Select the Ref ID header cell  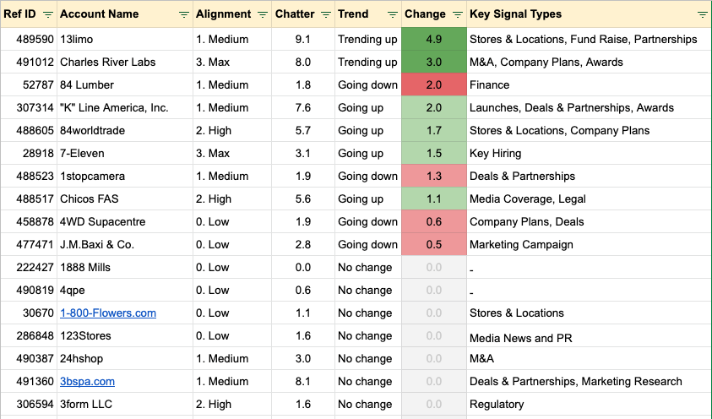(x=29, y=14)
